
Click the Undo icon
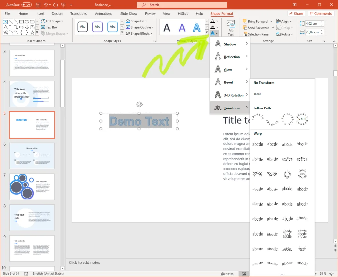45,5
